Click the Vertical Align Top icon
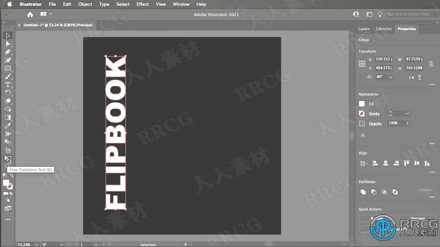Screen dimensions: 440x247 407,164
